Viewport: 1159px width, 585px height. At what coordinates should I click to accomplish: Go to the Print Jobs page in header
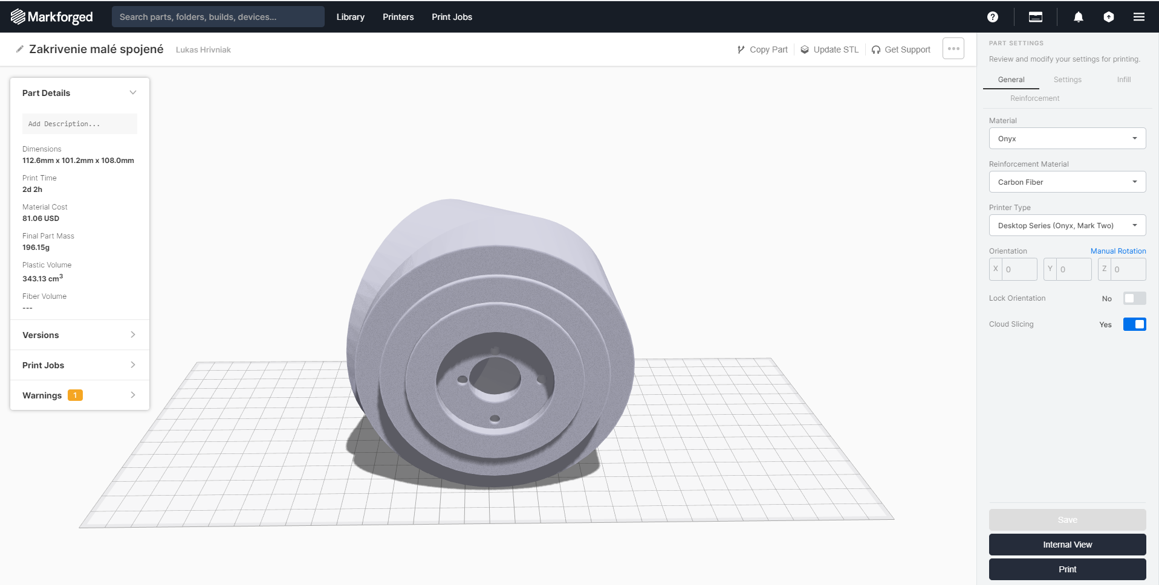(x=452, y=17)
